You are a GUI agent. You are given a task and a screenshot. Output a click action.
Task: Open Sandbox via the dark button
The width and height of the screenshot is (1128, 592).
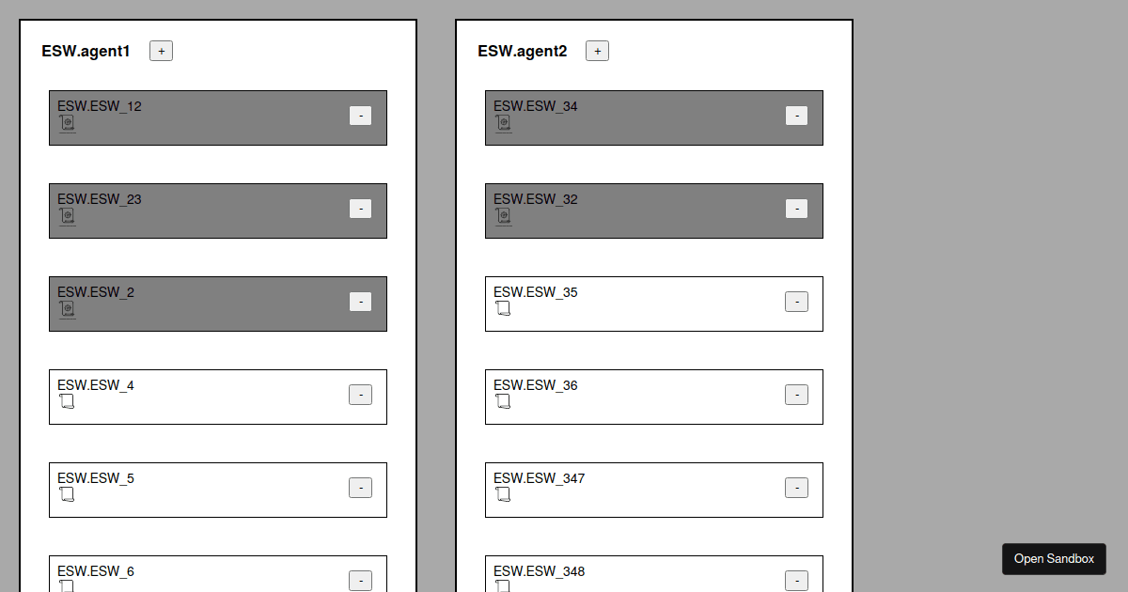tap(1054, 559)
